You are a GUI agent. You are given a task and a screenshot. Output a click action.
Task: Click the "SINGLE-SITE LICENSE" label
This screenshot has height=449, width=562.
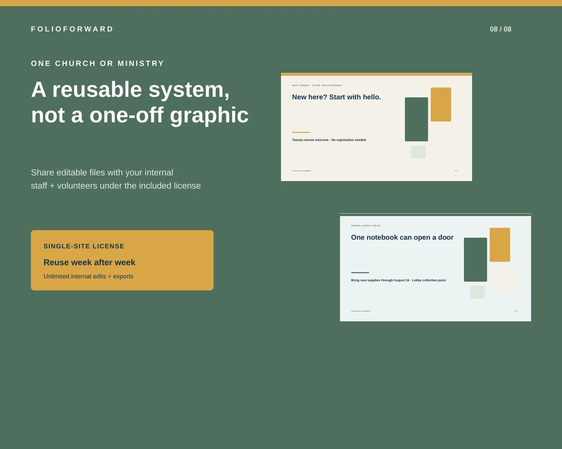coord(84,246)
